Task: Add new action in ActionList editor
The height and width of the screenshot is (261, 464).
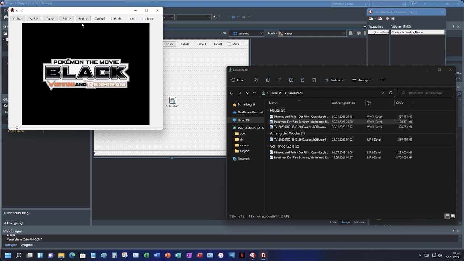Action: point(371,18)
